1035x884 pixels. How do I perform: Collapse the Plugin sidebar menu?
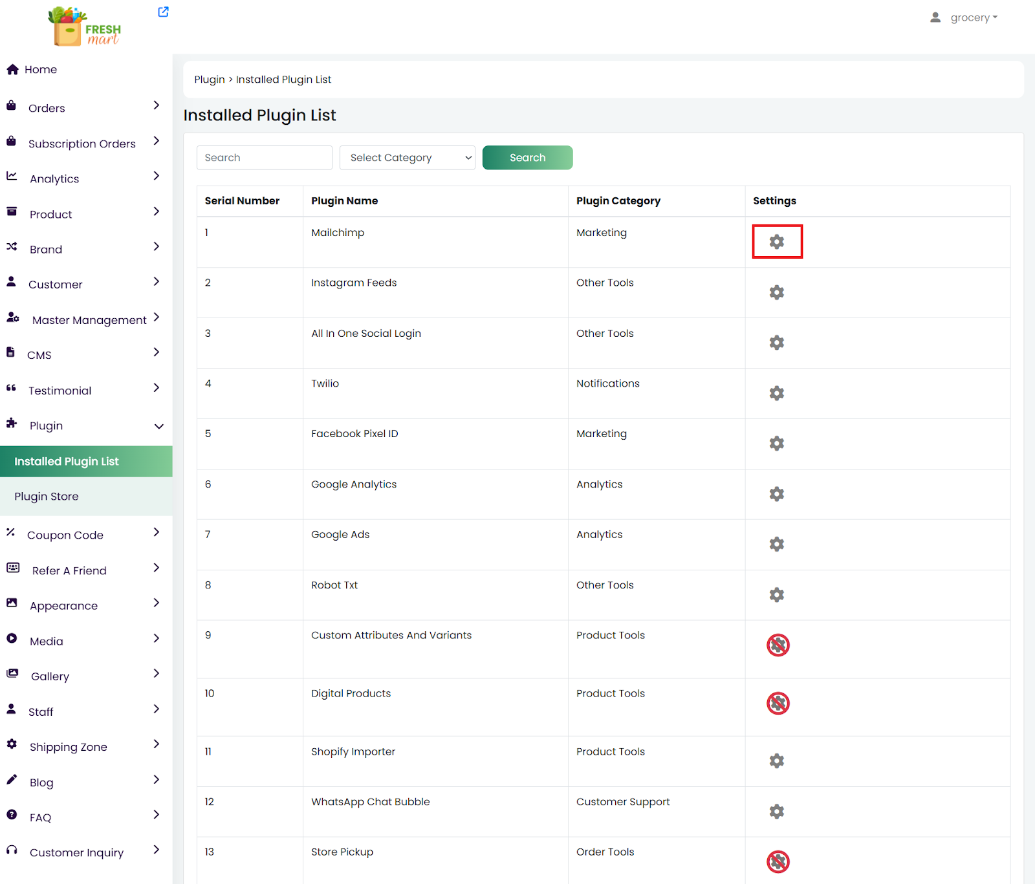pyautogui.click(x=158, y=426)
